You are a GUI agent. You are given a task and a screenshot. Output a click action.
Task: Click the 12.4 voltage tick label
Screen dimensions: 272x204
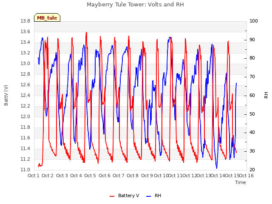(x=25, y=95)
